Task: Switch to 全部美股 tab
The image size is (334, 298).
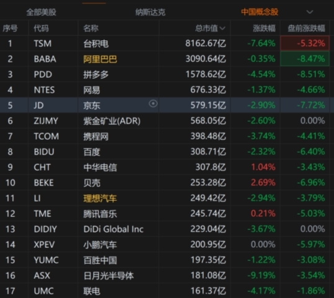Action: click(42, 12)
